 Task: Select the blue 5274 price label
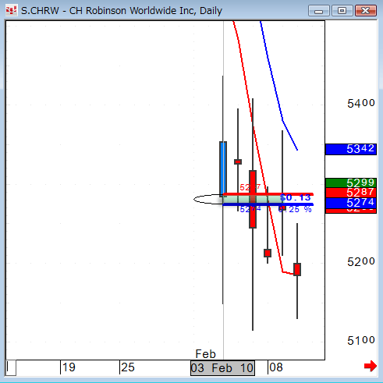[351, 203]
